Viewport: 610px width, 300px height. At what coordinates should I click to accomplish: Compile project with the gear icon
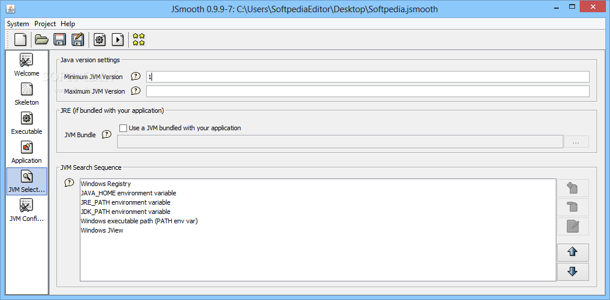(100, 40)
